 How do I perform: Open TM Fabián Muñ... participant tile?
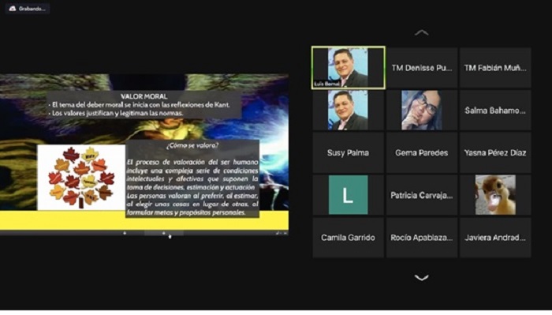[x=495, y=68]
